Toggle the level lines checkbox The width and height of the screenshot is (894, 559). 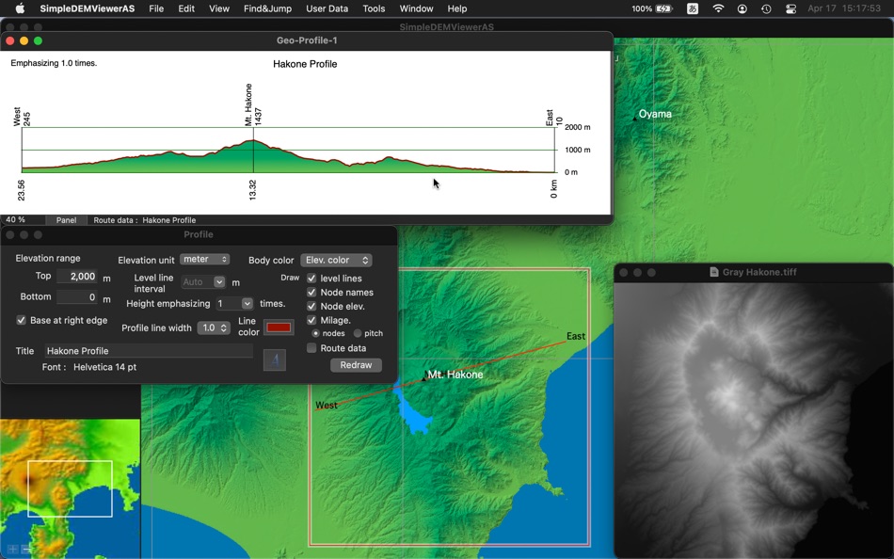[311, 279]
